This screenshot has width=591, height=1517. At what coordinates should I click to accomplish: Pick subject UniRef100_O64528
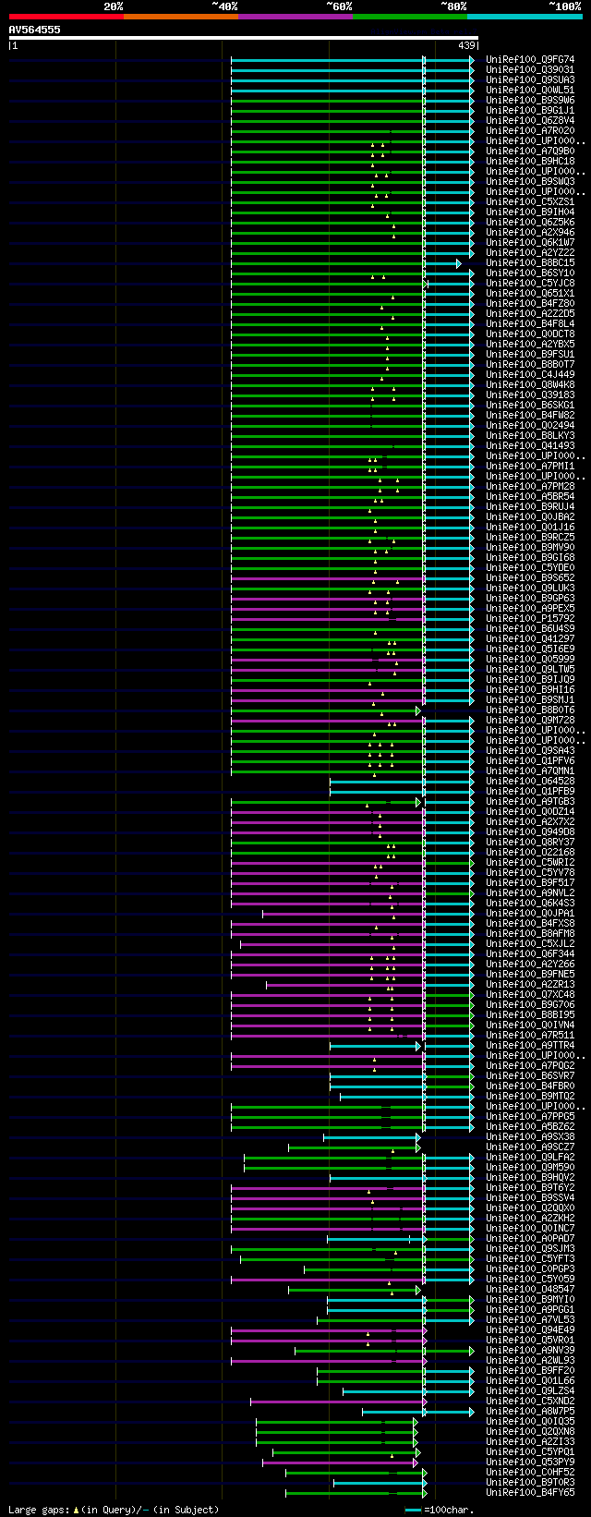click(x=530, y=782)
